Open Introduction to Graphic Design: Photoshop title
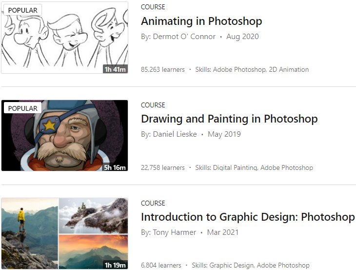Viewport: 356px width, 270px height. (248, 217)
